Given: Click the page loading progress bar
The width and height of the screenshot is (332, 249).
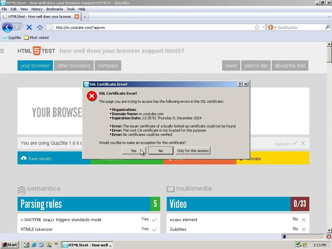Looking at the screenshot, I should click(x=303, y=236).
